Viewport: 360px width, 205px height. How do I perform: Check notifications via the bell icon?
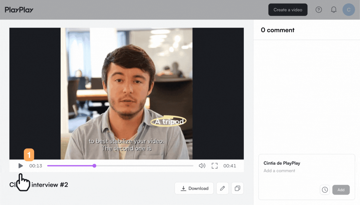click(333, 9)
